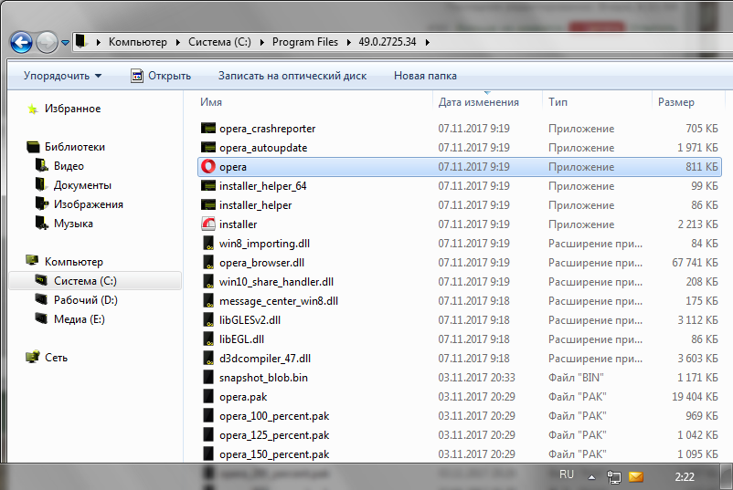Click the Сеть network icon

coord(33,358)
